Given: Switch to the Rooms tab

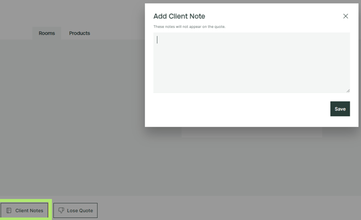Looking at the screenshot, I should 47,33.
